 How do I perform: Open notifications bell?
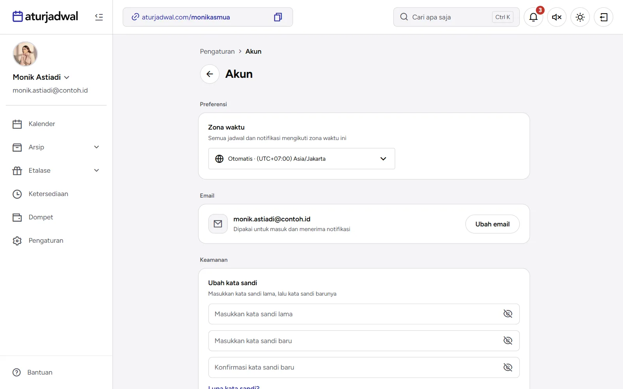533,17
